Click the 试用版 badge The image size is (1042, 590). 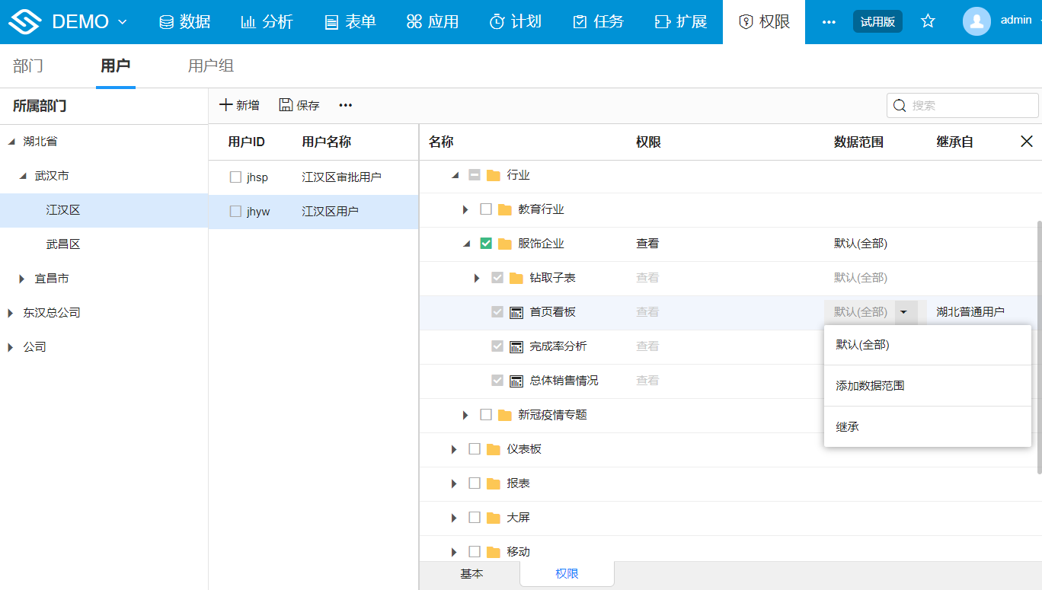(x=877, y=21)
